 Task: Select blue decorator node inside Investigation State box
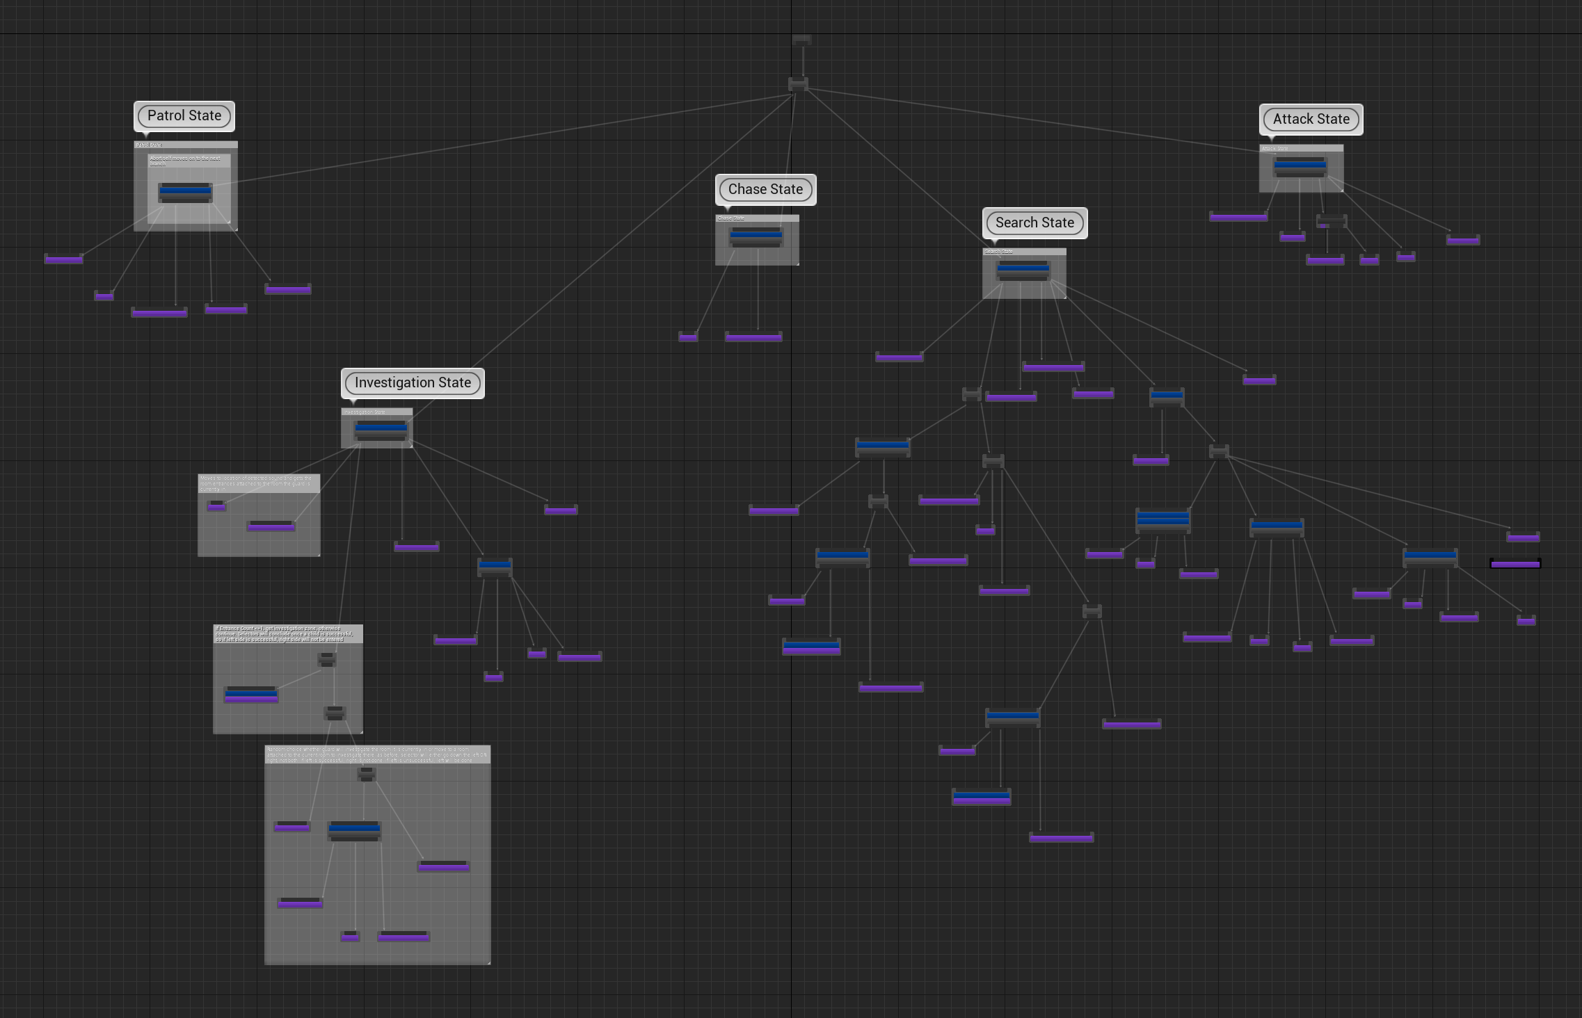(x=381, y=428)
